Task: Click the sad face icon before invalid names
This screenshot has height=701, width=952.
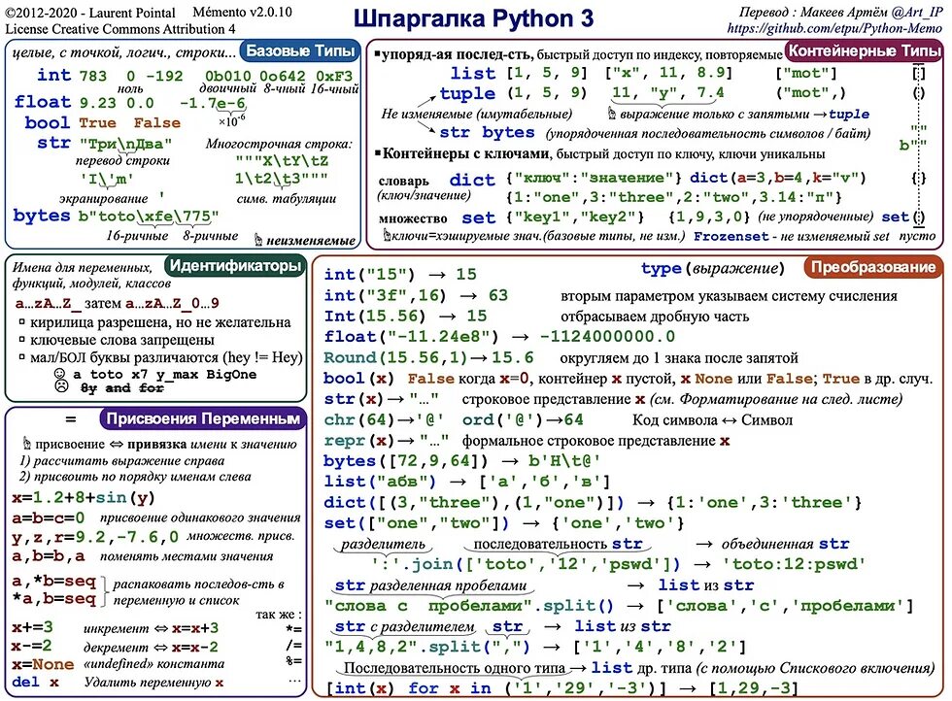Action: coord(60,386)
